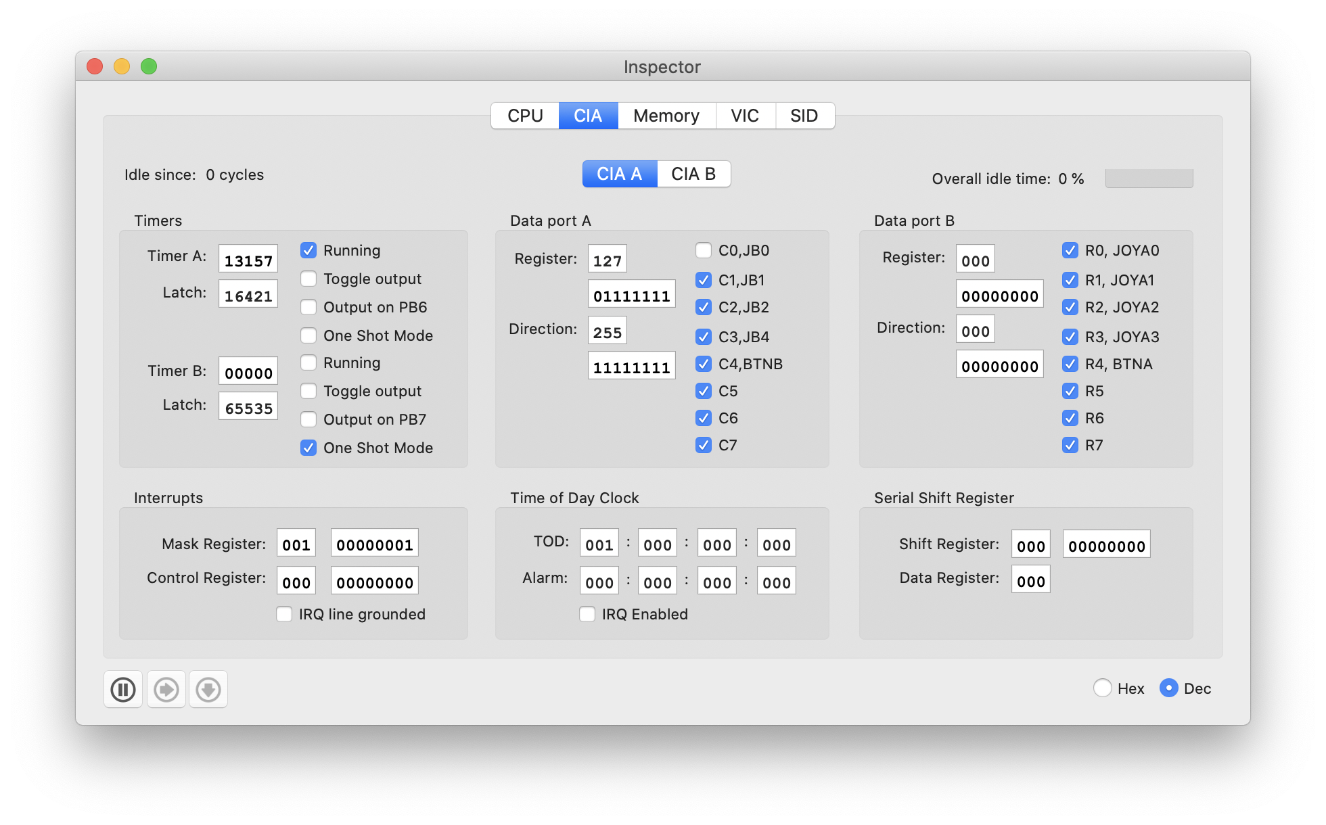The image size is (1326, 825).
Task: Enable IRQ Enabled in Time of Day Clock
Action: [x=587, y=614]
